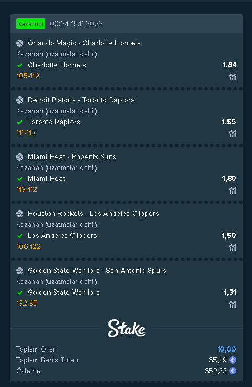The width and height of the screenshot is (252, 387).
Task: Click the total odds value 10,09
Action: (226, 349)
